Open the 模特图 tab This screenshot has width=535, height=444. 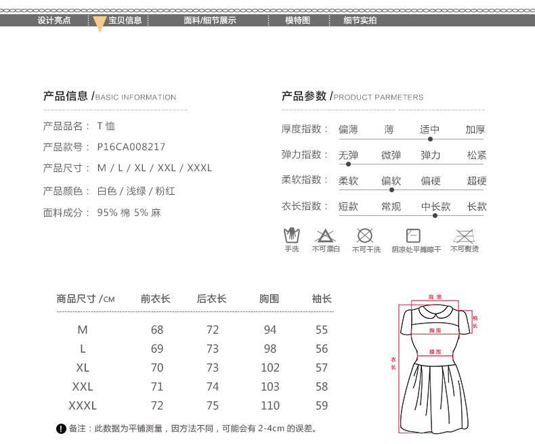297,20
